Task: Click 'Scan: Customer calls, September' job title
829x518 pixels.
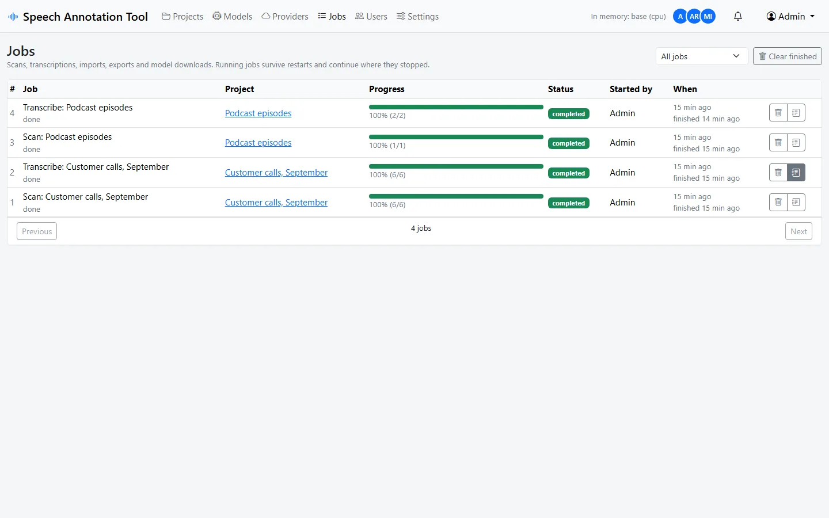Action: pyautogui.click(x=85, y=197)
